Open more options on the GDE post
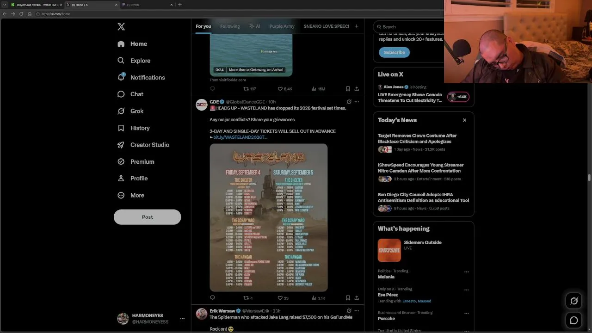Screen dimensions: 592x333 (x=357, y=102)
